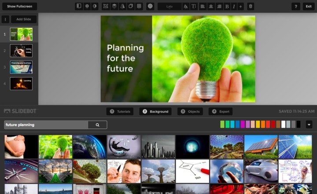Click the trash delete icon
This screenshot has height=194, width=317.
pyautogui.click(x=251, y=6)
